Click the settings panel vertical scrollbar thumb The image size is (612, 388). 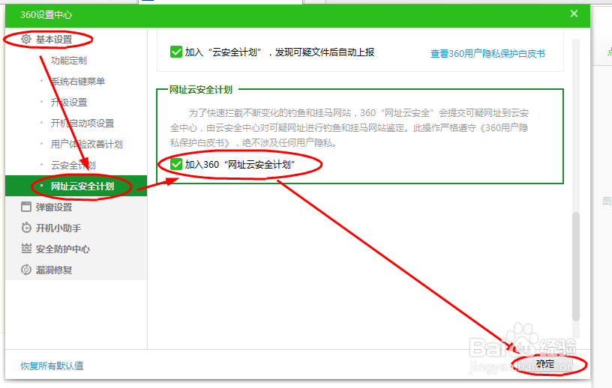576,267
